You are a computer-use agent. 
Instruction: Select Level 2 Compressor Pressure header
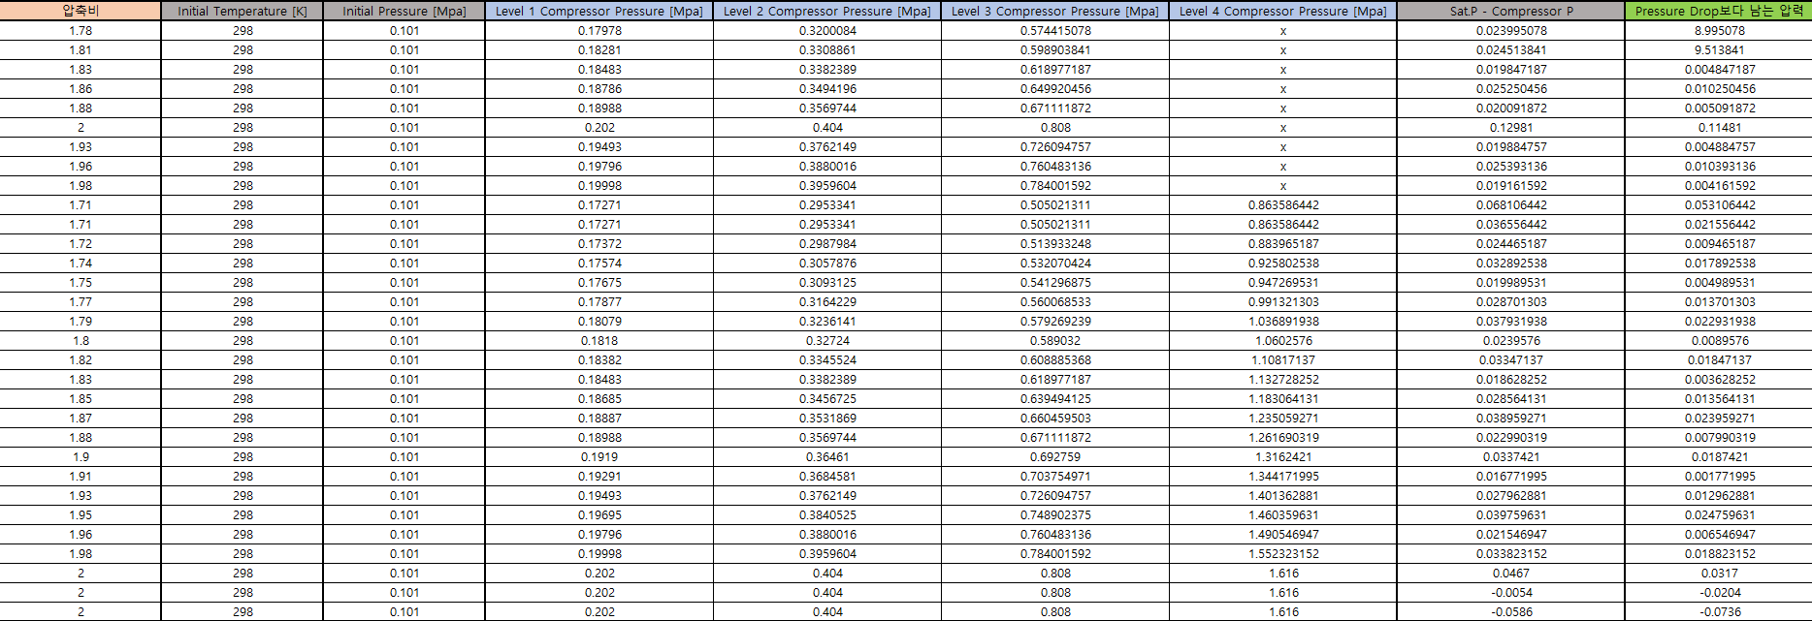(x=827, y=11)
